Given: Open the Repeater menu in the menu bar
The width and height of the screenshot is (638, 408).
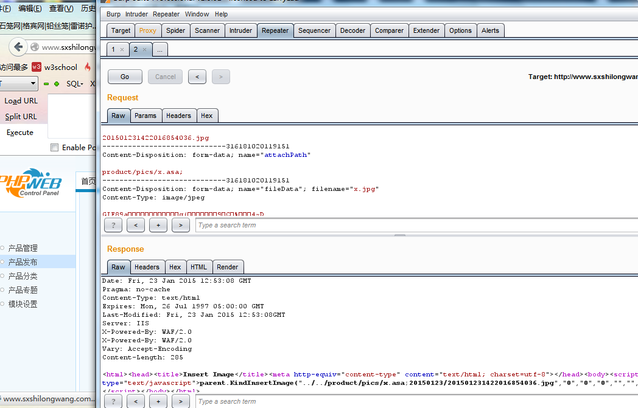Looking at the screenshot, I should click(x=166, y=14).
